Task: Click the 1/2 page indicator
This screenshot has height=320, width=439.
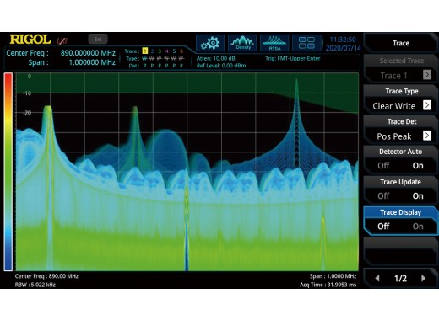Action: [x=400, y=278]
